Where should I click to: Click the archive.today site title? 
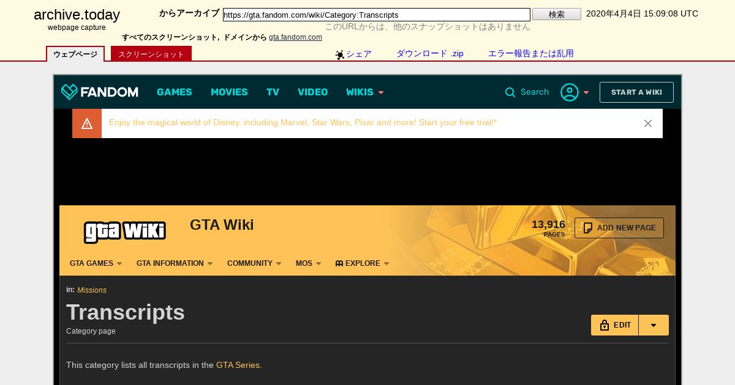point(77,15)
